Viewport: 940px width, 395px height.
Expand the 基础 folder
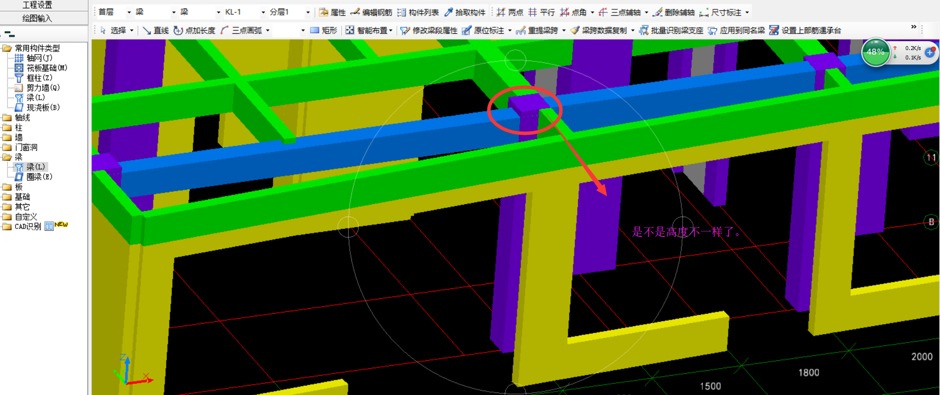click(x=16, y=197)
